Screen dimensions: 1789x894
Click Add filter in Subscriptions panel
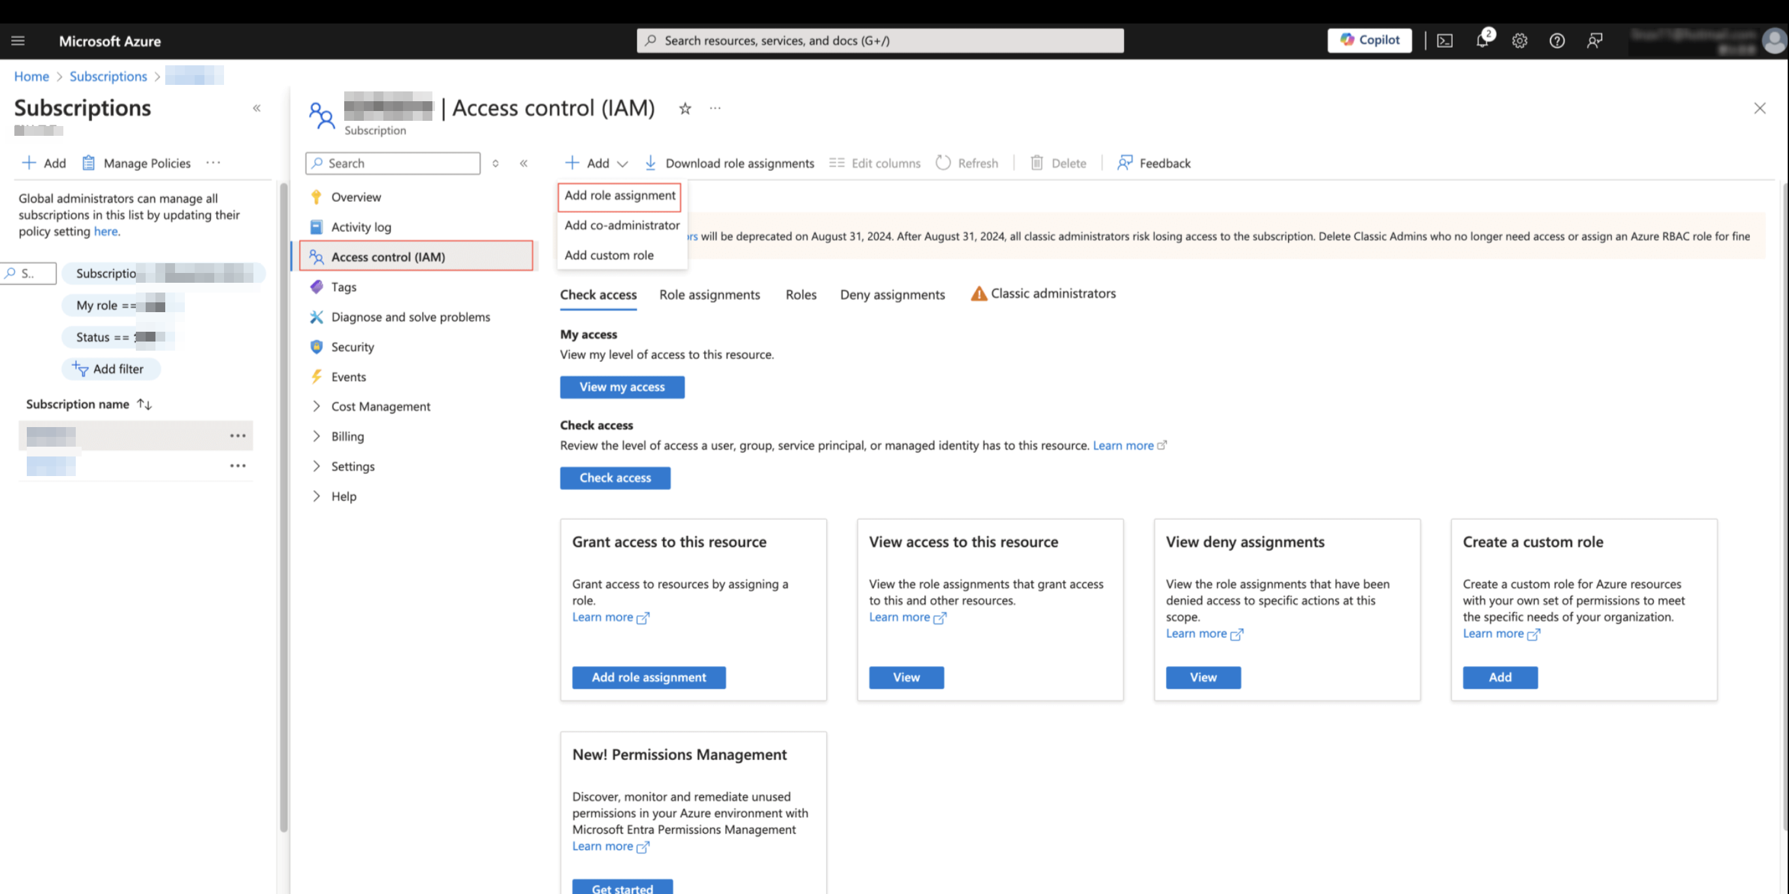[110, 369]
